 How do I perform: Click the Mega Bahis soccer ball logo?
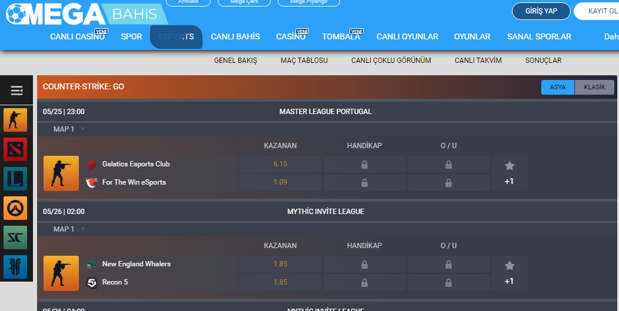pyautogui.click(x=16, y=15)
